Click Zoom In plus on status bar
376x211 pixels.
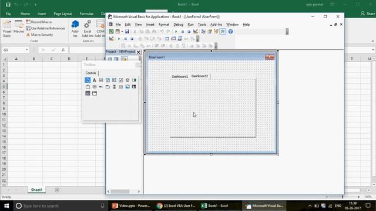coord(358,197)
